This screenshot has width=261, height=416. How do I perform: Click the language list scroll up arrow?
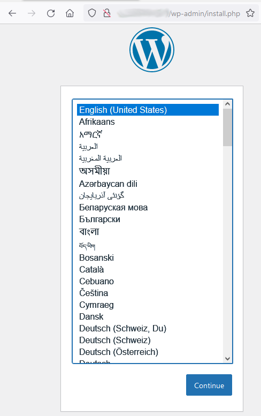(x=227, y=104)
